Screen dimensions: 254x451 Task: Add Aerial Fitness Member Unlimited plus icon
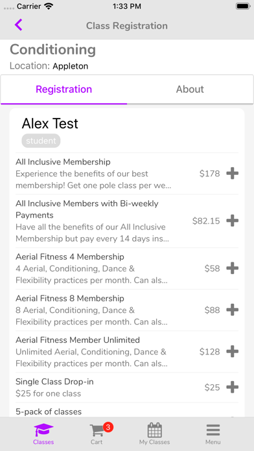232,351
